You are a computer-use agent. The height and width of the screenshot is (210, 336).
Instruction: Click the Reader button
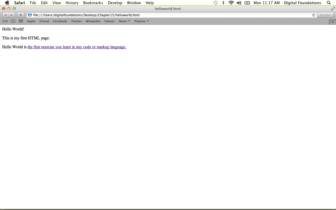coord(325,15)
